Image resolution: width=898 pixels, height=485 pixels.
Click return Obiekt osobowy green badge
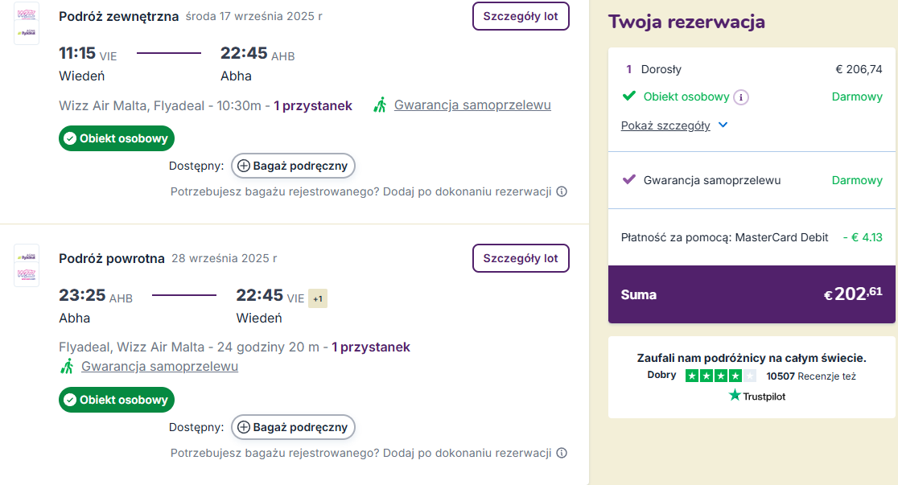coord(117,400)
